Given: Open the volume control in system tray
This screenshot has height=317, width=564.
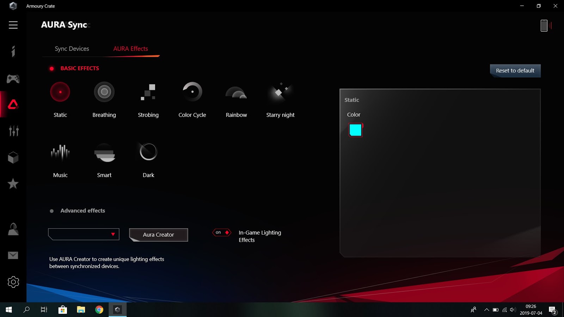Looking at the screenshot, I should pyautogui.click(x=513, y=310).
